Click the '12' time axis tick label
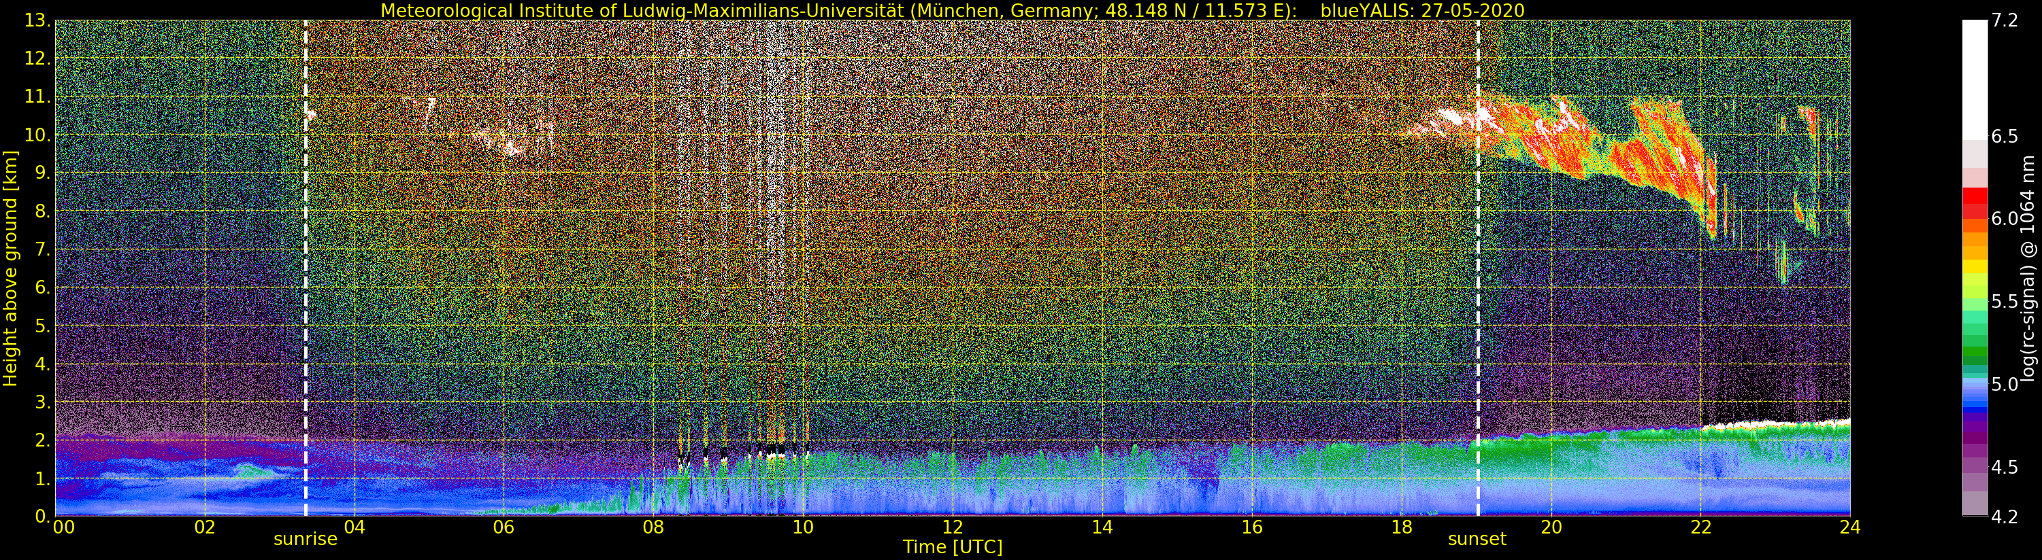 (x=953, y=527)
